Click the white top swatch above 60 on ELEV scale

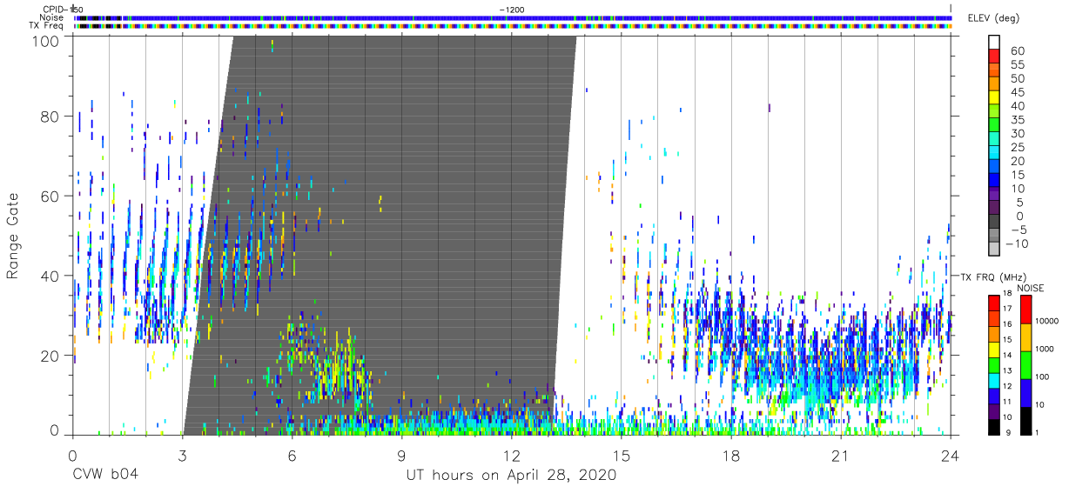[x=994, y=43]
